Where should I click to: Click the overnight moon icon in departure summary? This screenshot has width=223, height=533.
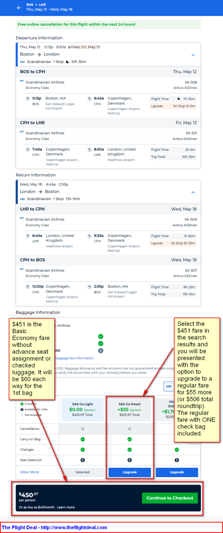click(68, 62)
